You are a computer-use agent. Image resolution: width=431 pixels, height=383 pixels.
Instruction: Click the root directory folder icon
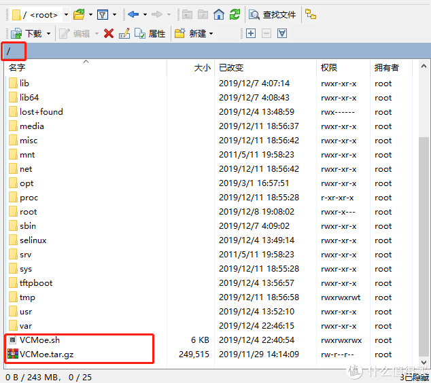203,14
